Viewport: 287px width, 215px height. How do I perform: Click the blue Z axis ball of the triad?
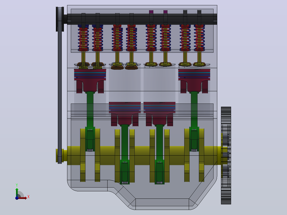[17, 198]
